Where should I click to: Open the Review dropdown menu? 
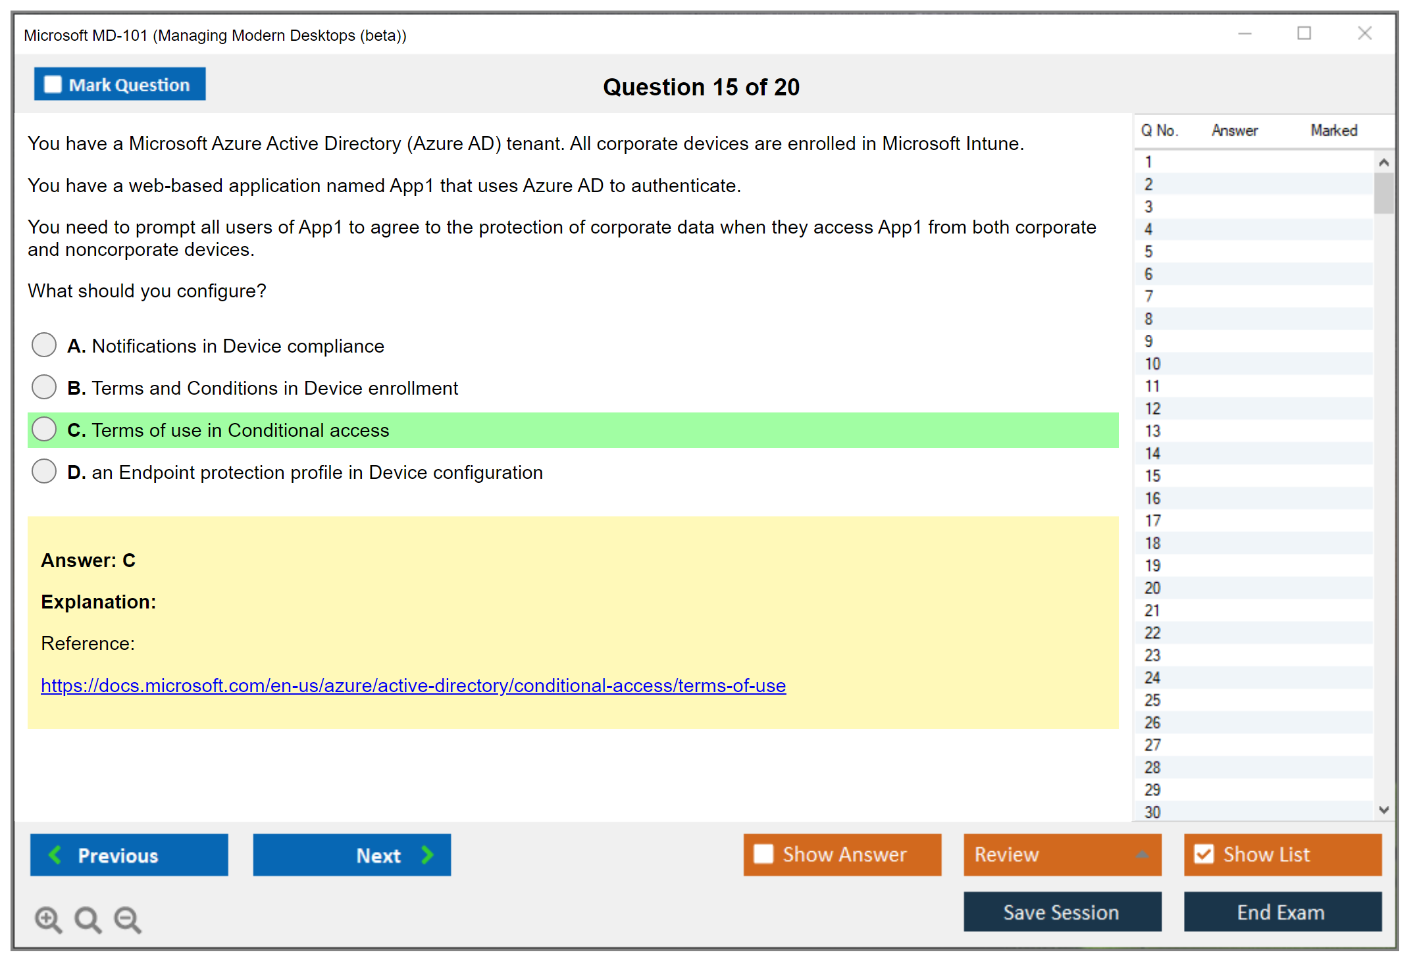tap(1141, 855)
